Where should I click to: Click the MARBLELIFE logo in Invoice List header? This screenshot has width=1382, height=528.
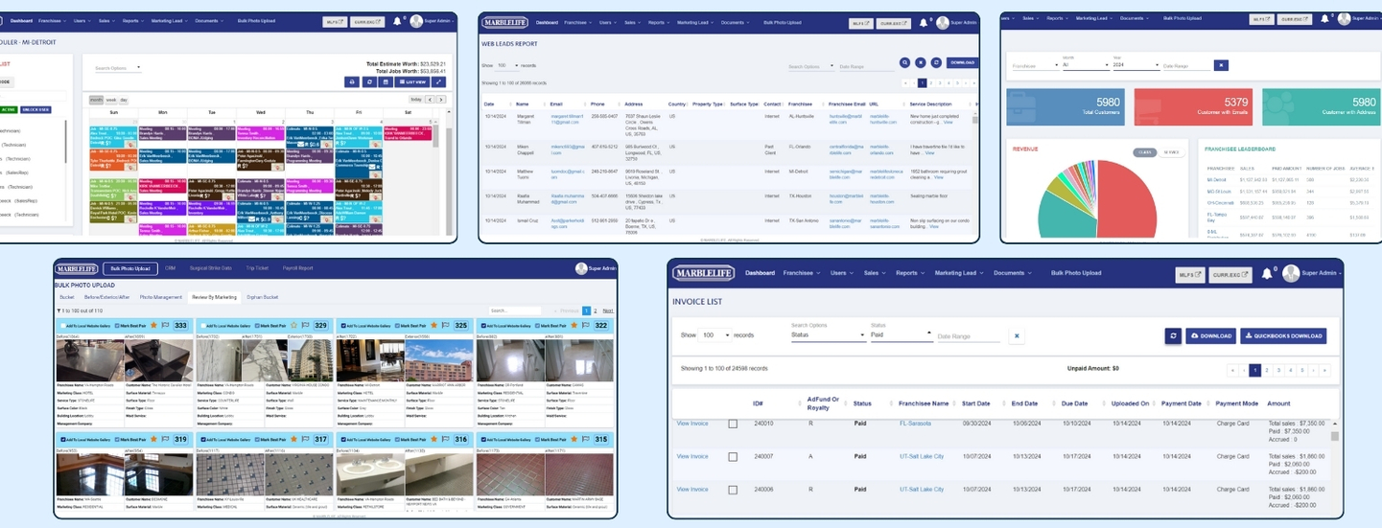tap(704, 273)
